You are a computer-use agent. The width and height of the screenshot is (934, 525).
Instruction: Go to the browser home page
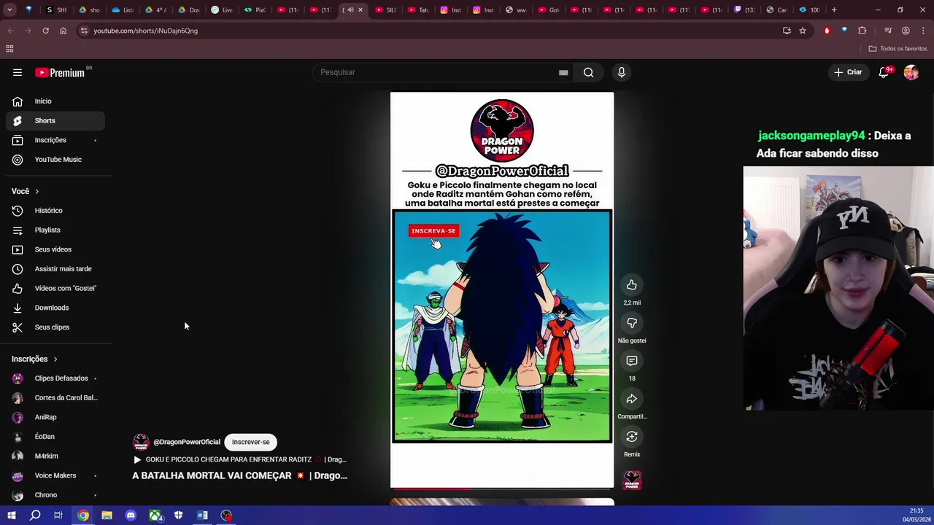coord(63,31)
